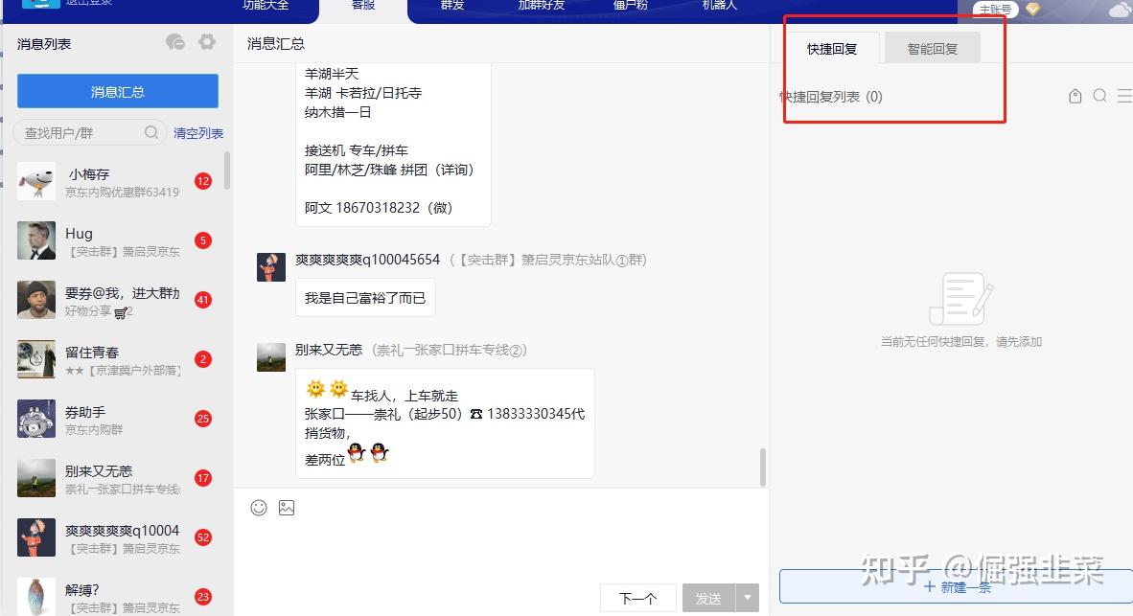Open the 功能大全 tab
This screenshot has width=1133, height=616.
pyautogui.click(x=266, y=5)
